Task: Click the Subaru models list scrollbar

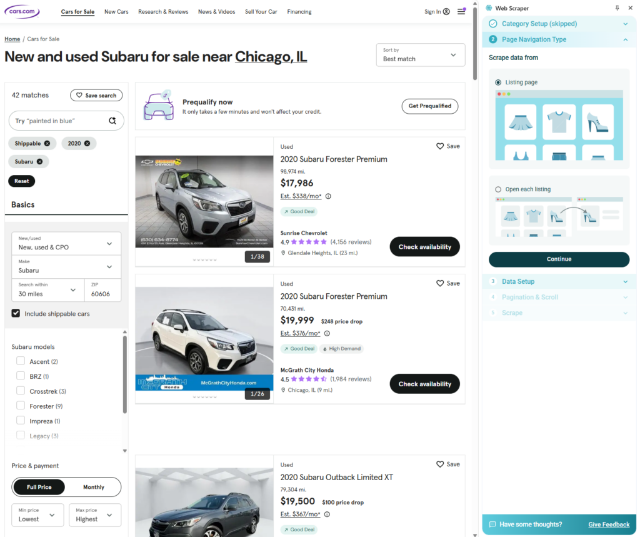Action: pyautogui.click(x=125, y=375)
